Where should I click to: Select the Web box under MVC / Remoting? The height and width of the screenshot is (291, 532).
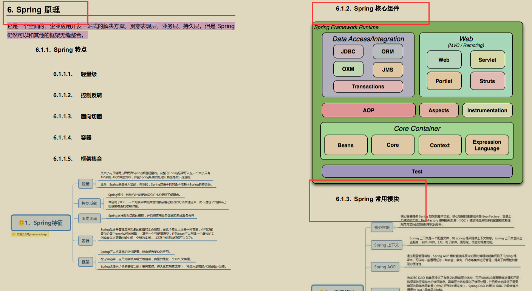click(444, 60)
